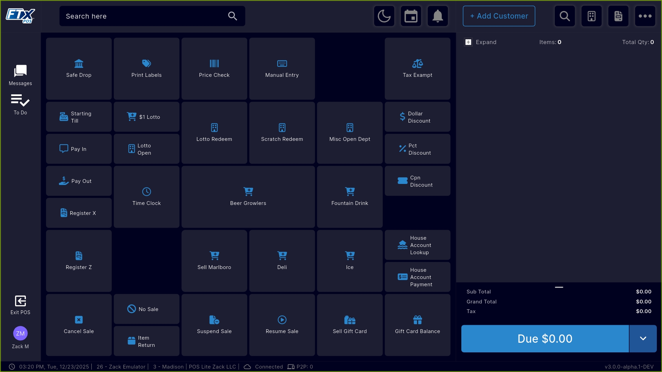Screen dimensions: 662x372
Task: Open Misc Open Dept tile
Action: (350, 133)
